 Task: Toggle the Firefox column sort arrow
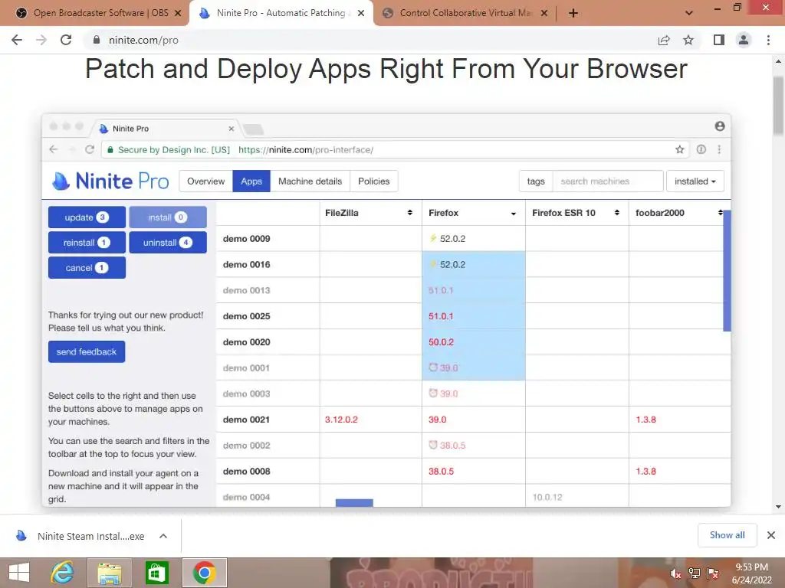click(x=513, y=214)
